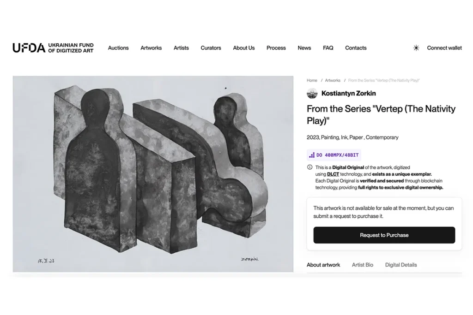Screen dimensions: 473x315
Task: Follow the DLCT technology link
Action: tap(333, 174)
